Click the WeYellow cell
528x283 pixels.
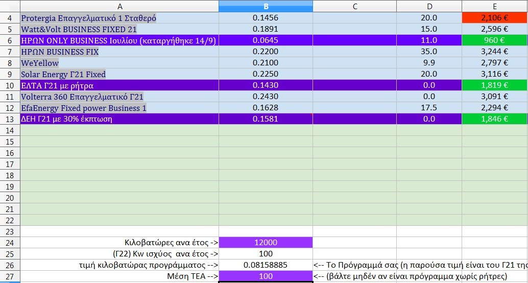(119, 63)
